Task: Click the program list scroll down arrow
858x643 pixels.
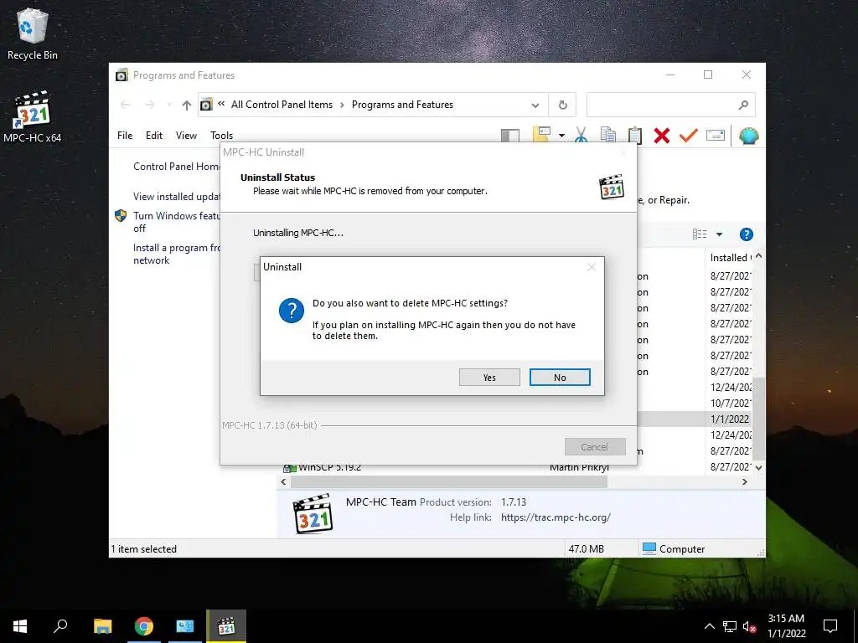Action: (x=758, y=467)
